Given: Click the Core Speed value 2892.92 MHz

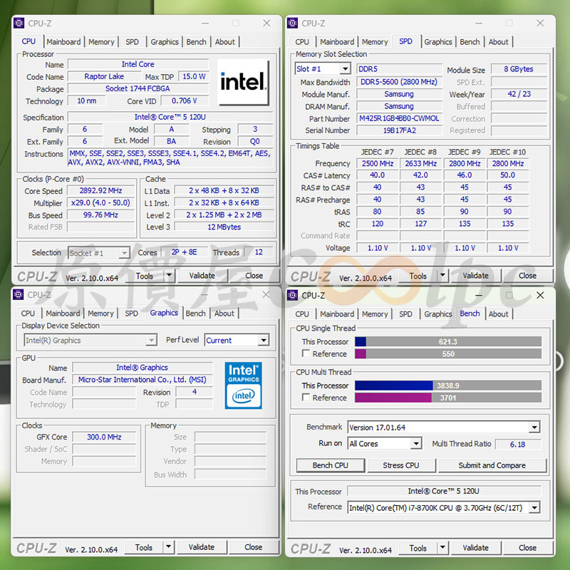Looking at the screenshot, I should click(x=100, y=190).
